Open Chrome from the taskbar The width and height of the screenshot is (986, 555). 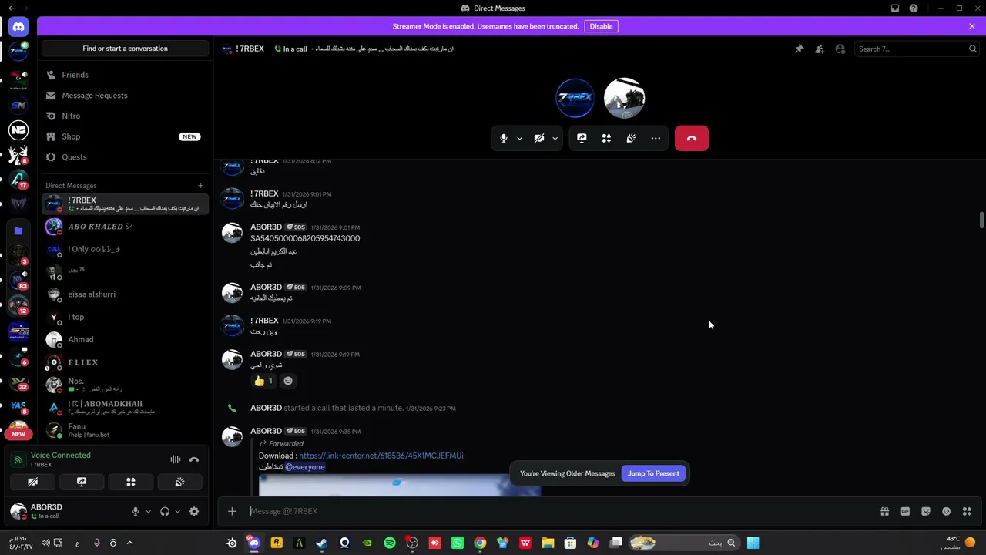coord(480,543)
